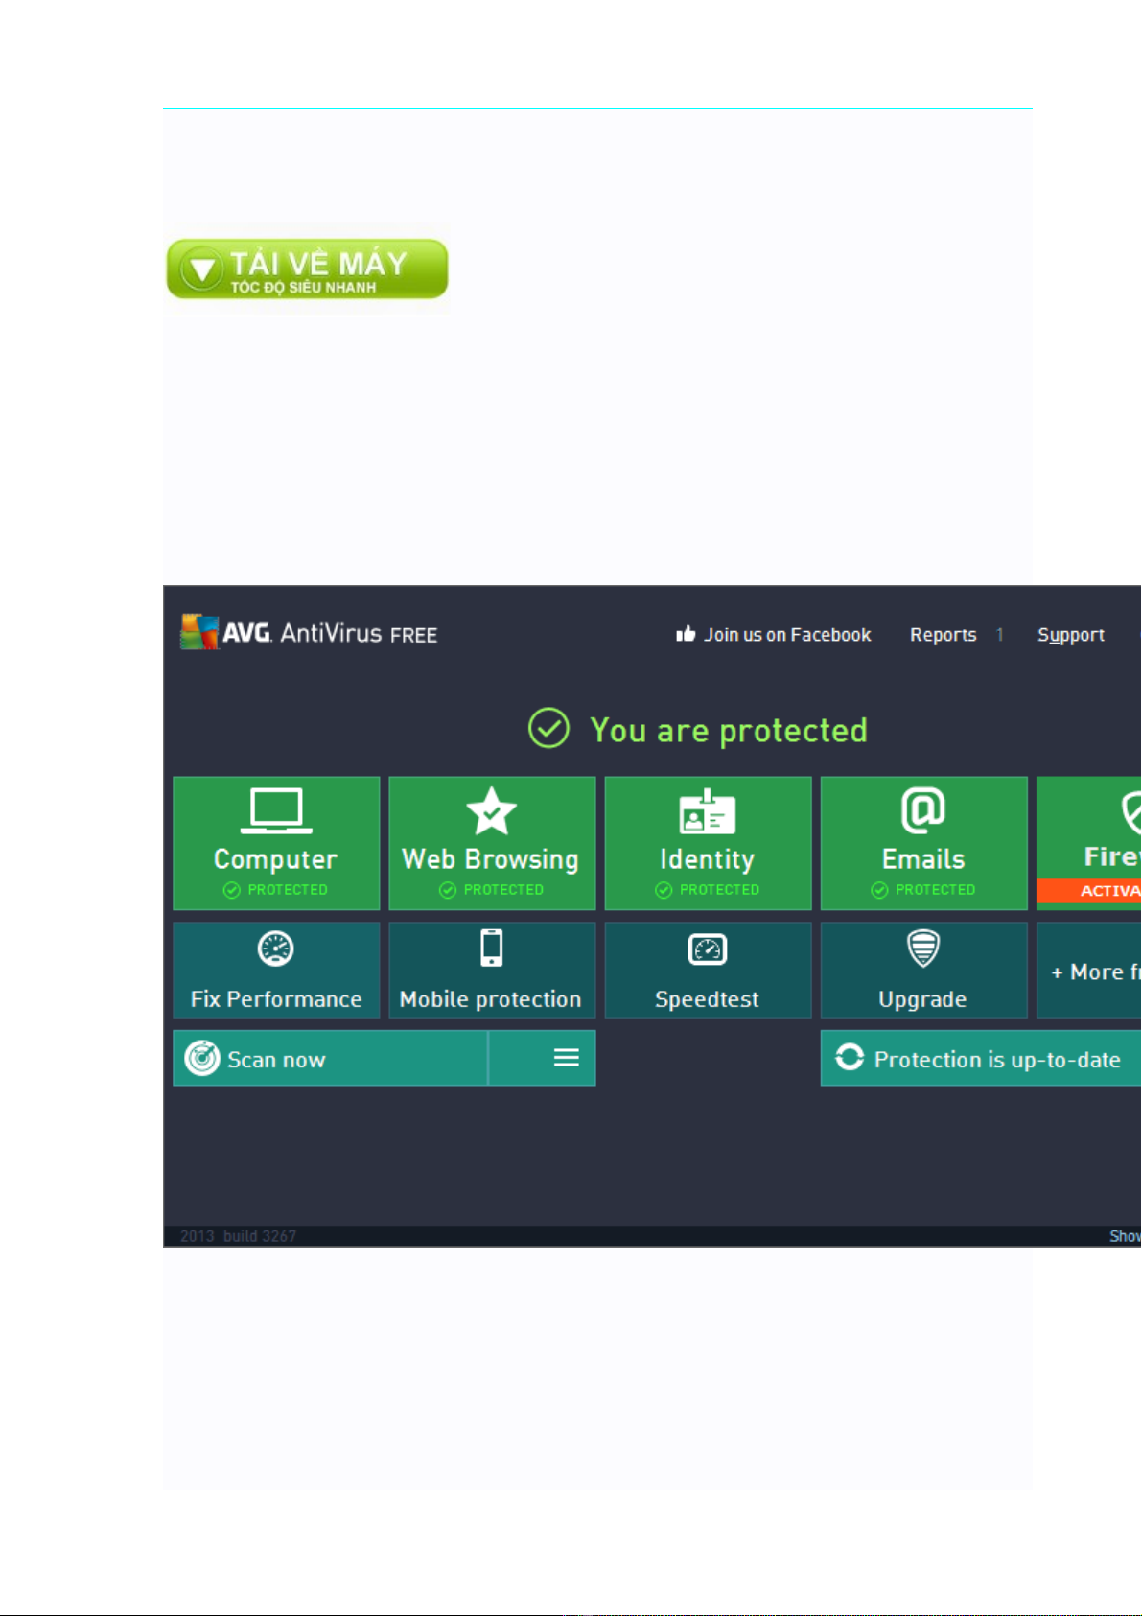
Task: Click the Identity PROTECTED status text
Action: 719,890
